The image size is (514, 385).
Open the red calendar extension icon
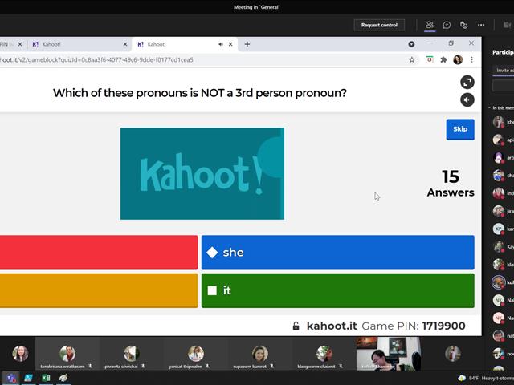(x=430, y=59)
